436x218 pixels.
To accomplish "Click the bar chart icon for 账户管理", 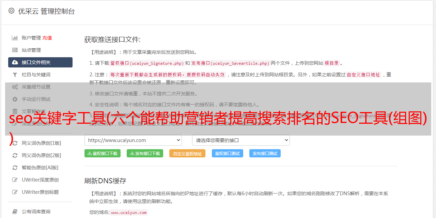I will click(15, 38).
